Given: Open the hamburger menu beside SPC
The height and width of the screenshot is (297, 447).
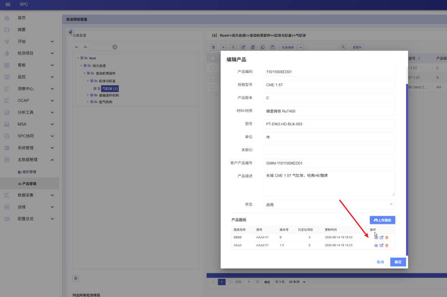Looking at the screenshot, I should (8, 4).
